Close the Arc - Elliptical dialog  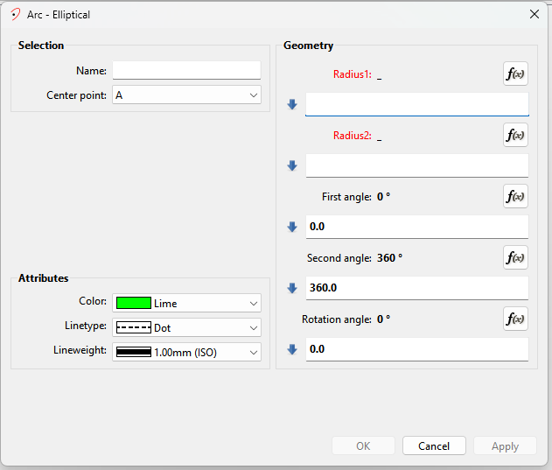(534, 14)
